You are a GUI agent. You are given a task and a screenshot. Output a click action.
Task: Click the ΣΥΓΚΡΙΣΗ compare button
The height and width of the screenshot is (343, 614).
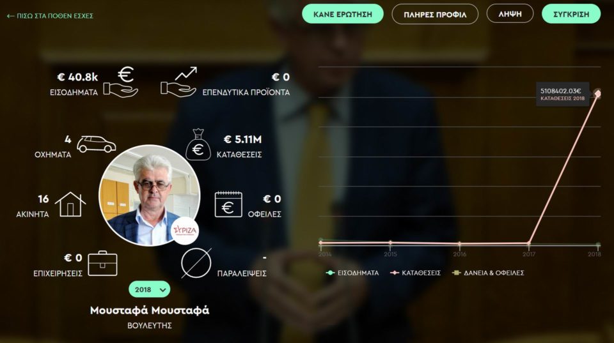point(571,14)
